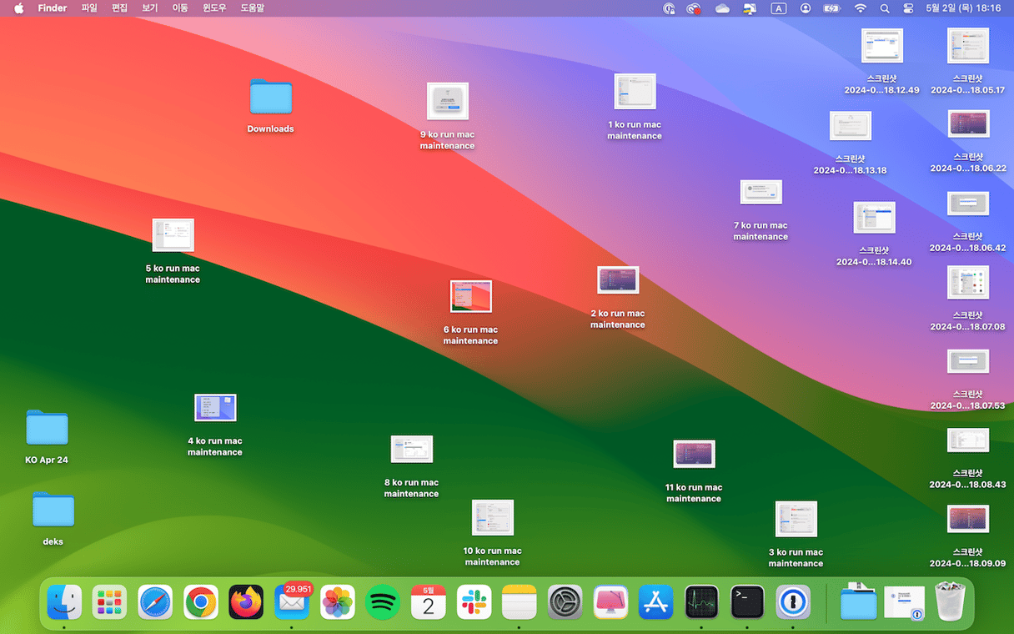The height and width of the screenshot is (634, 1014).
Task: Open the 파일 menu
Action: (x=89, y=8)
